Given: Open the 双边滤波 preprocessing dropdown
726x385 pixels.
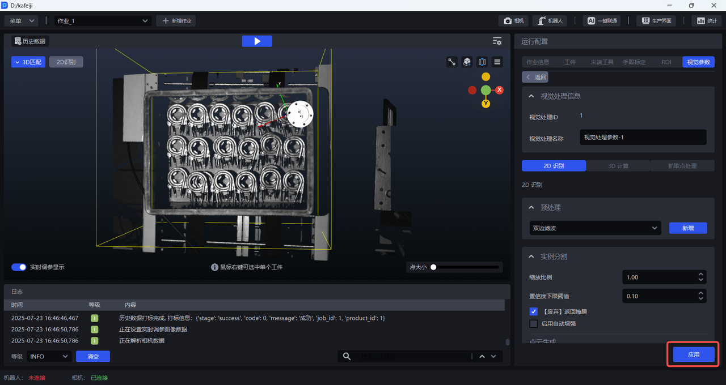Looking at the screenshot, I should pos(595,228).
